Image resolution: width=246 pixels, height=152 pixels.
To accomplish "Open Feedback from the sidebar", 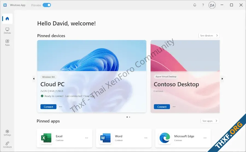I will (7, 145).
